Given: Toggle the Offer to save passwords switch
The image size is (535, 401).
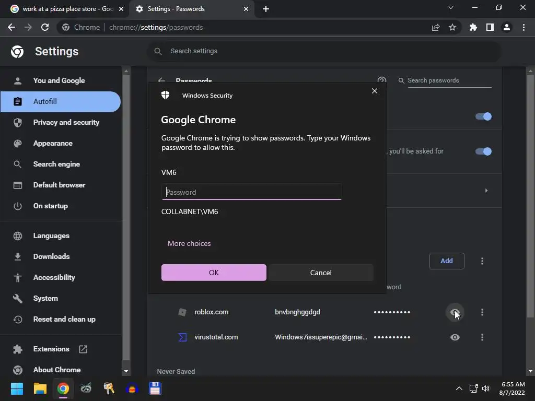Looking at the screenshot, I should pos(483,116).
